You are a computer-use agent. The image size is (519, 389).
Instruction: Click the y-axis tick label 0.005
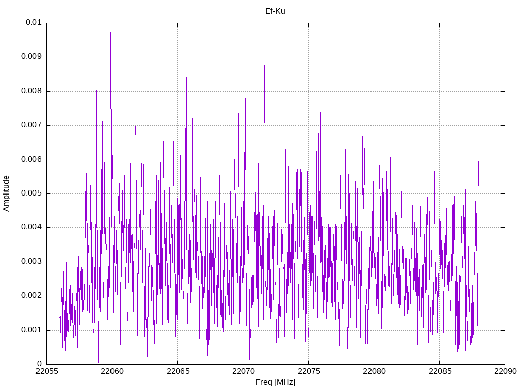tap(31, 193)
